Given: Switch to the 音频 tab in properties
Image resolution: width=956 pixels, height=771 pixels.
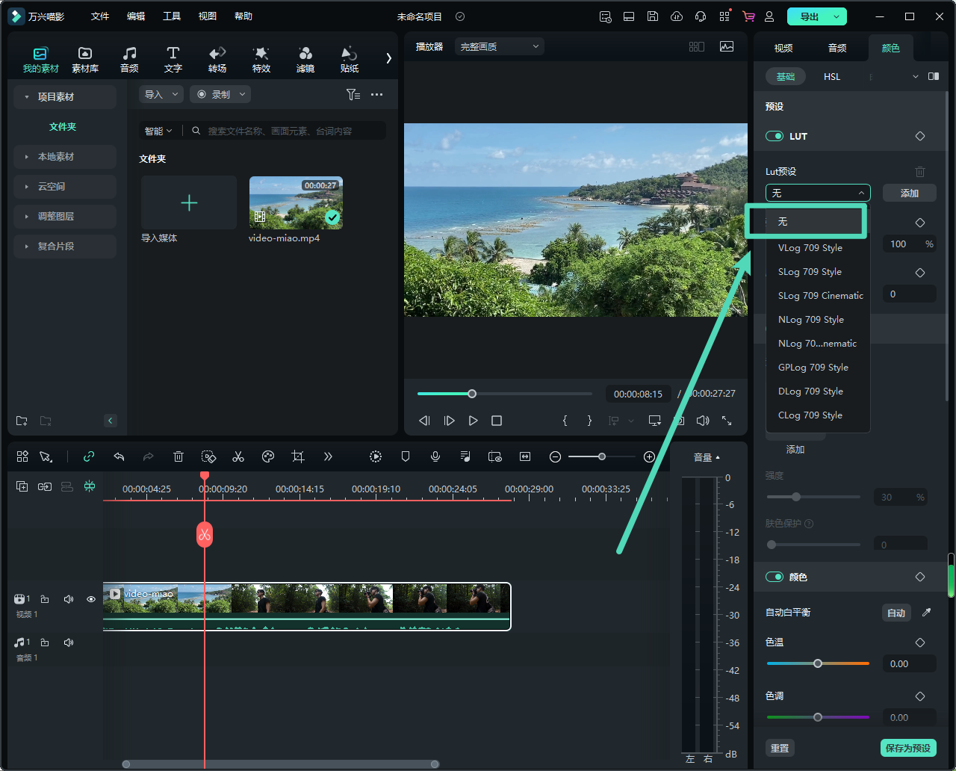Looking at the screenshot, I should point(837,48).
